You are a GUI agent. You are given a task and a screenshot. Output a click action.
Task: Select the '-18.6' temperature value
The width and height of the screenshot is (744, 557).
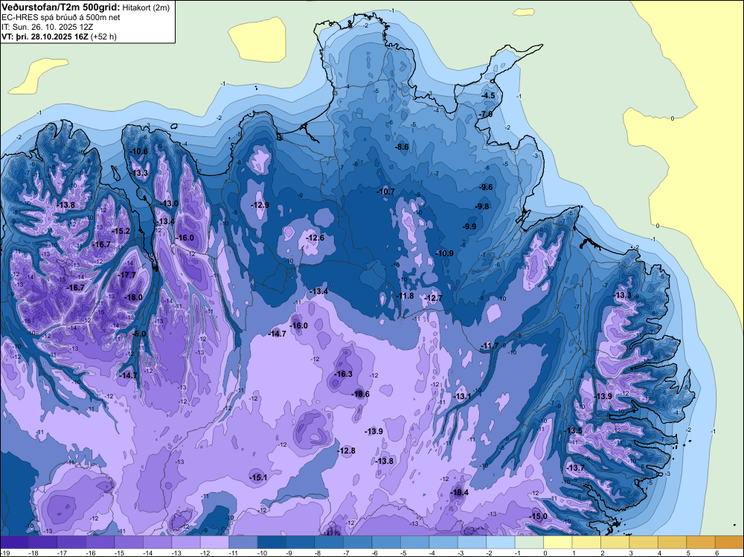click(x=360, y=394)
